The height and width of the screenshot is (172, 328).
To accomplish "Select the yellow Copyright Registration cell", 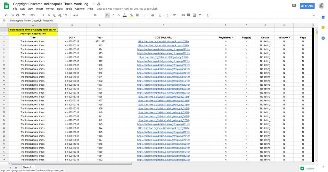I will point(33,33).
